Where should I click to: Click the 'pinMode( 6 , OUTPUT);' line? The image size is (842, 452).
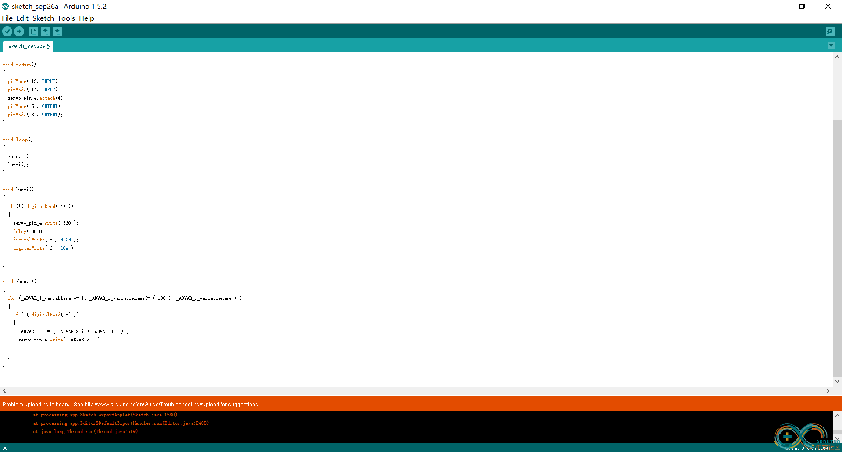click(35, 115)
